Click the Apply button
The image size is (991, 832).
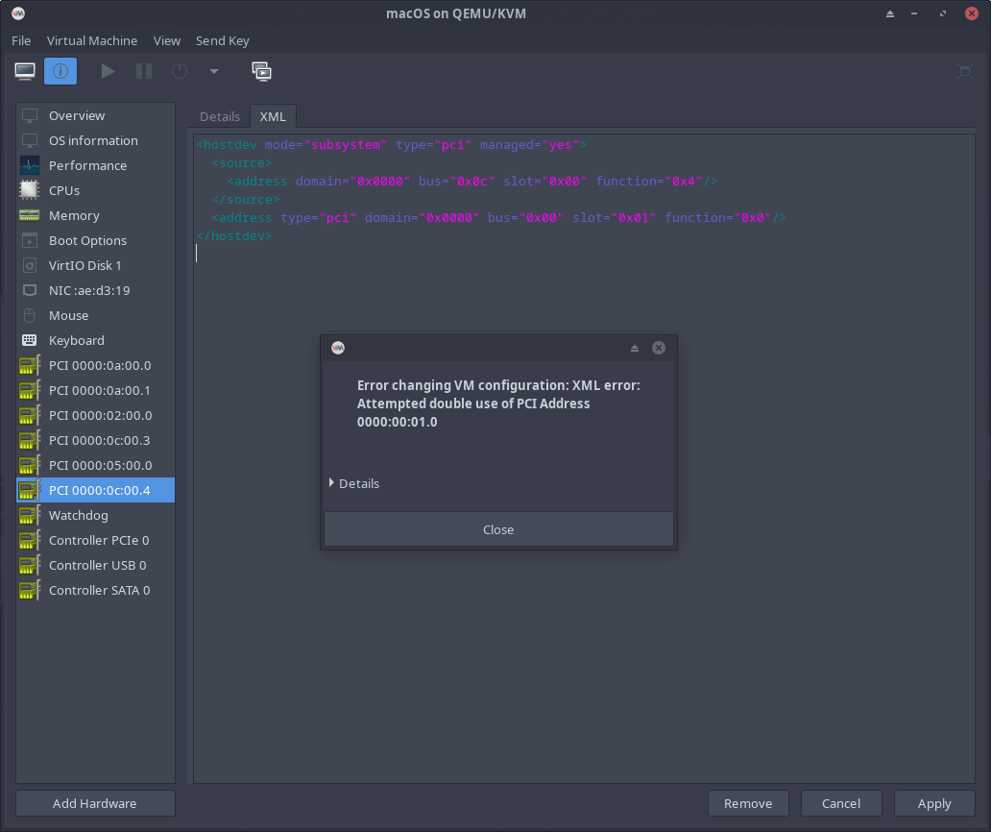(933, 803)
